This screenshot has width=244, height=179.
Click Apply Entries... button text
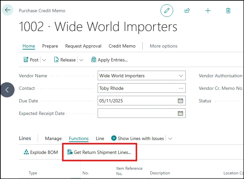coord(113,60)
